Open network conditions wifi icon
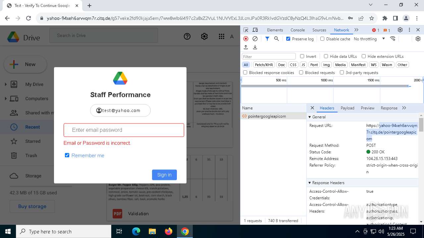 [x=393, y=39]
